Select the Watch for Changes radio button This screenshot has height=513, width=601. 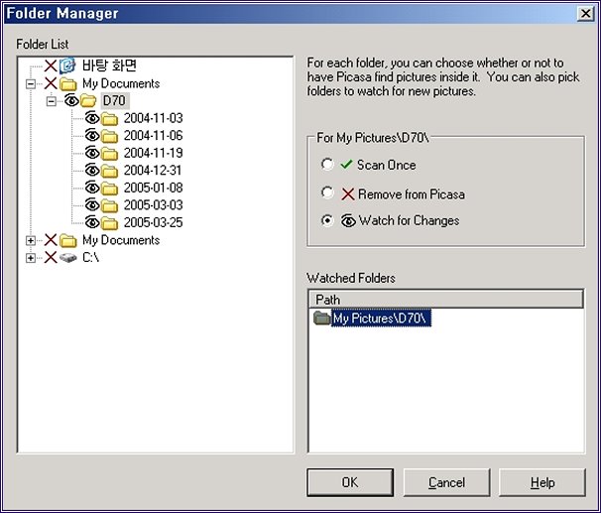[x=327, y=220]
